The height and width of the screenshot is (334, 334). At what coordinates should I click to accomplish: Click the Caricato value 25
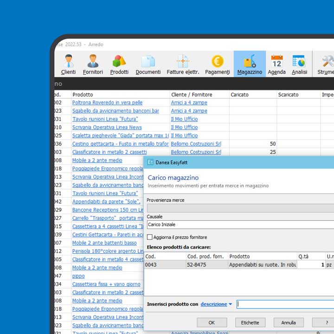point(273,152)
